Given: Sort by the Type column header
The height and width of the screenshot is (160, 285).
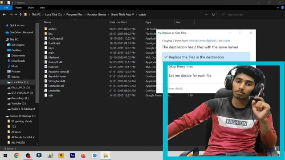Looking at the screenshot, I should tap(148, 22).
